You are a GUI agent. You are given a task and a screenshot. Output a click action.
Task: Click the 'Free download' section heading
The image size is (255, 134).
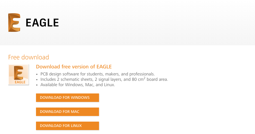point(29,57)
